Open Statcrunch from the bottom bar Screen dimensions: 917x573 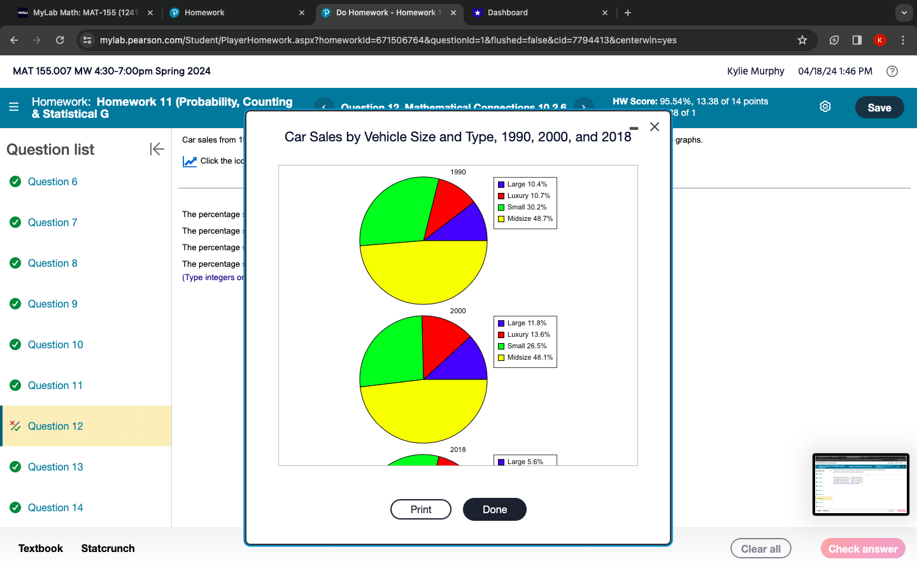tap(108, 548)
